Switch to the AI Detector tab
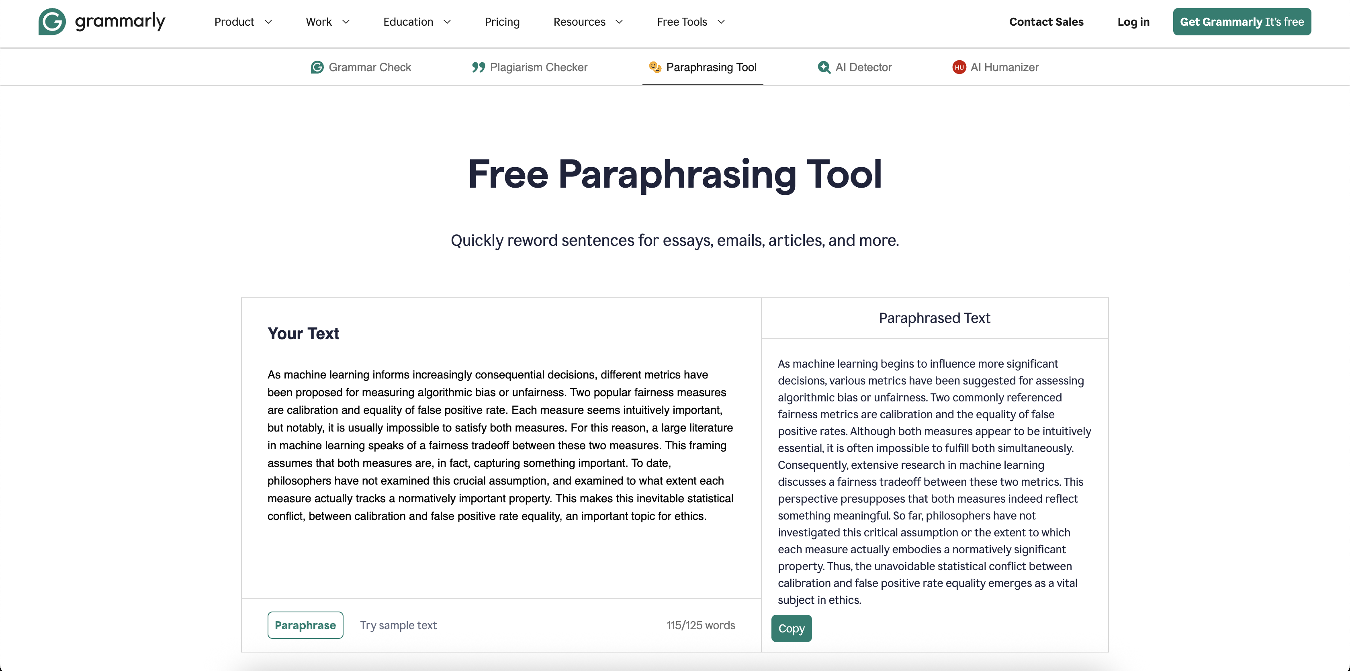1350x671 pixels. (x=854, y=67)
